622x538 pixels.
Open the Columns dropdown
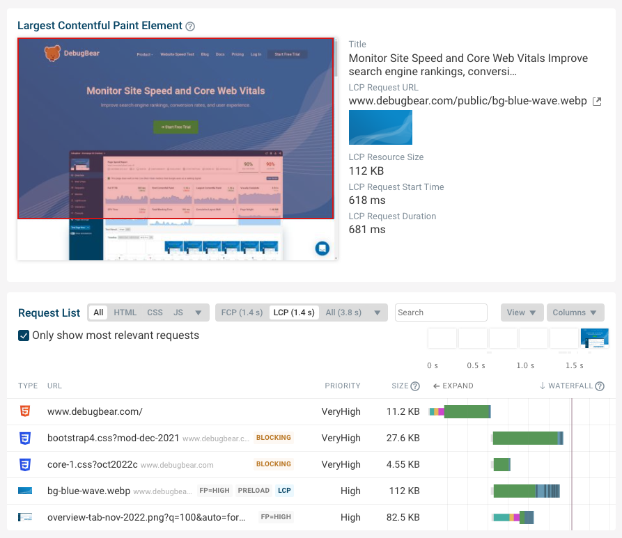(x=575, y=312)
